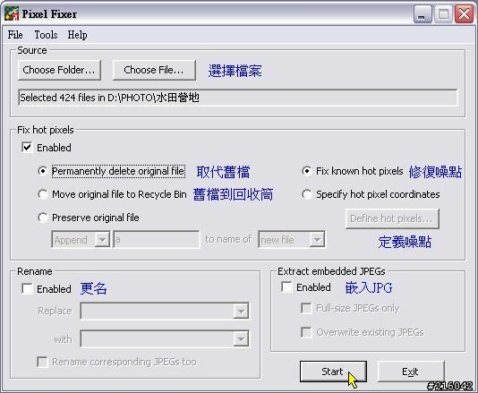Toggle the Fix hot pixels Enabled checkbox
This screenshot has height=393, width=478.
click(x=27, y=148)
